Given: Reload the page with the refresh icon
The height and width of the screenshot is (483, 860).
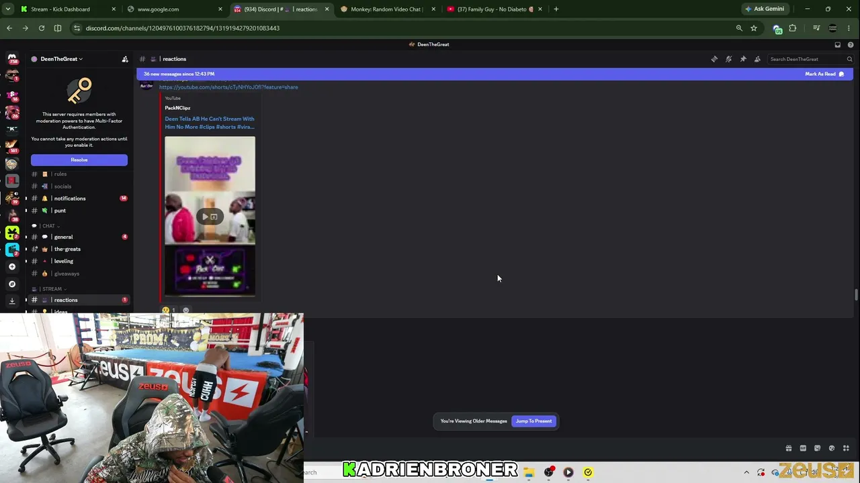Looking at the screenshot, I should click(42, 28).
